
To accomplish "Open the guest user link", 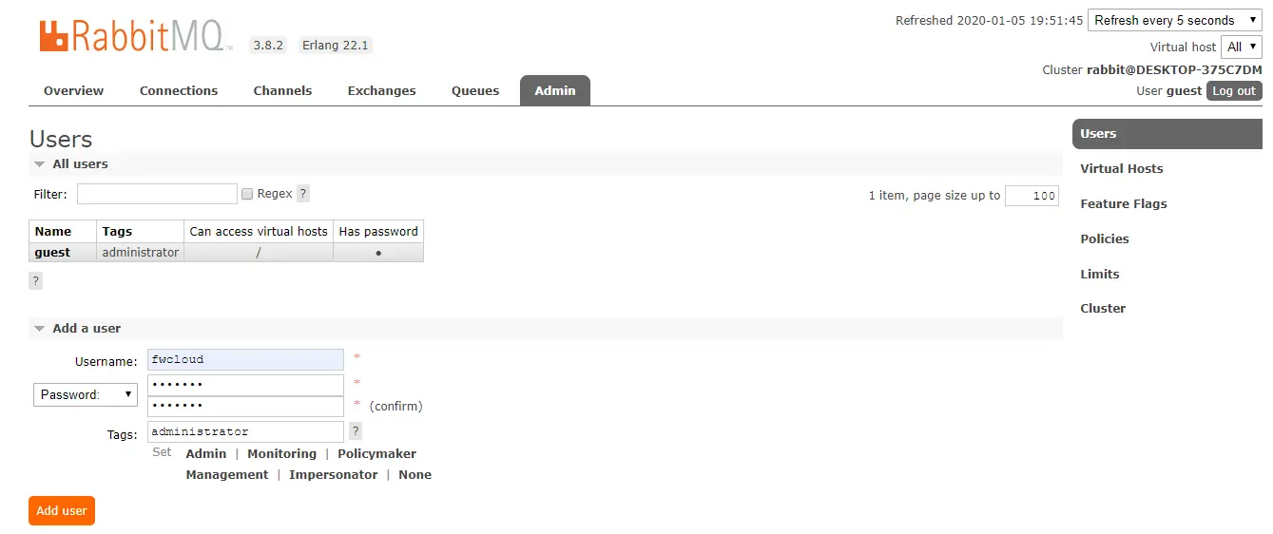I will pos(52,253).
